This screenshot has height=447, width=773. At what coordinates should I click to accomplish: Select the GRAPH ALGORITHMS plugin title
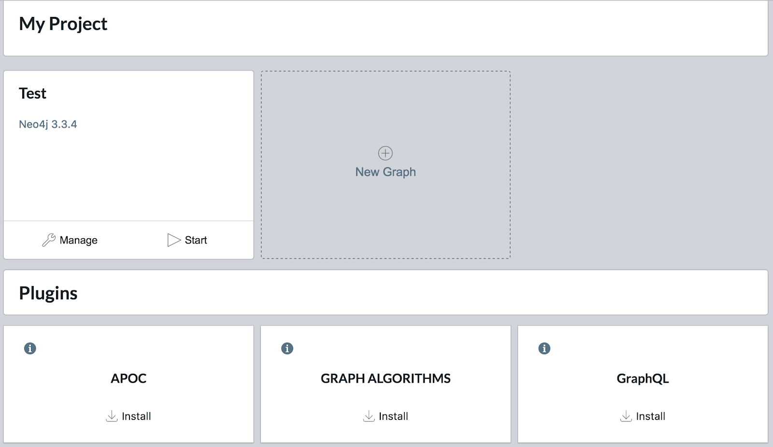pos(385,378)
